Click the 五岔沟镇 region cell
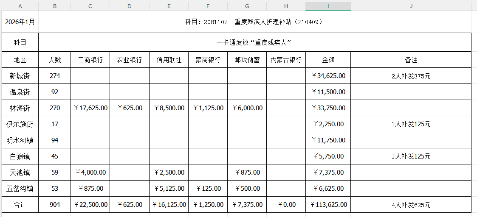The image size is (477, 217). [20, 189]
